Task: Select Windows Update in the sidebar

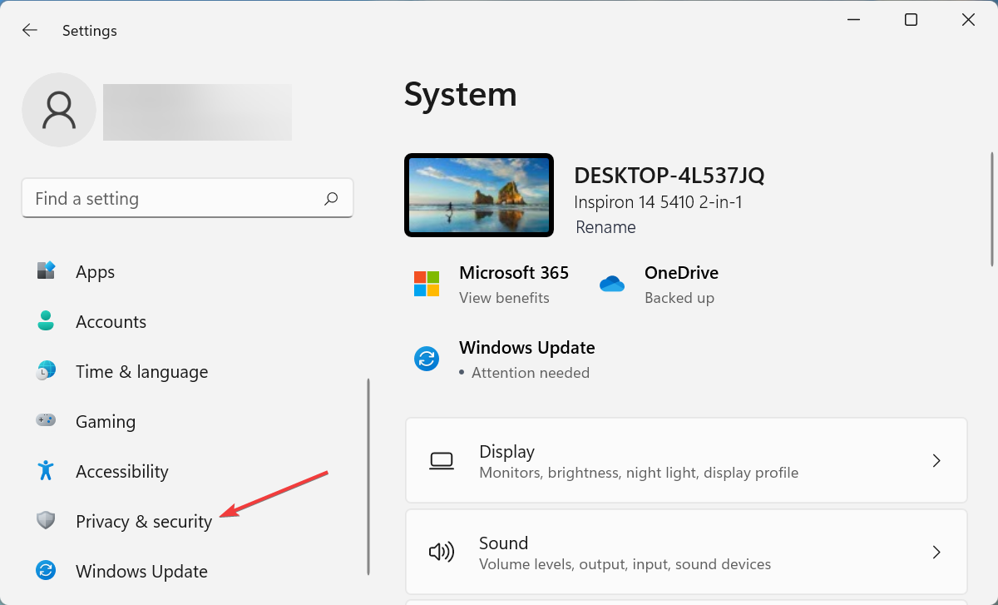Action: [x=141, y=571]
